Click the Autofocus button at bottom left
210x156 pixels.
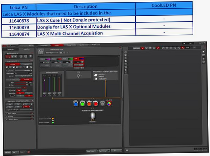pyautogui.click(x=8, y=152)
